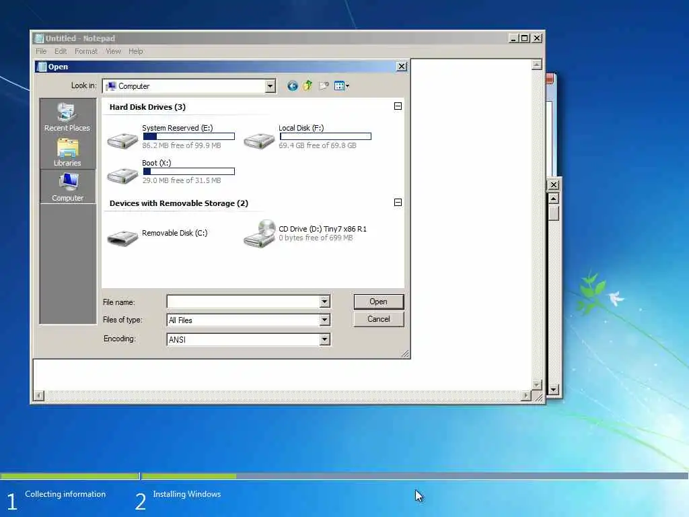Click Notepad vertical scrollbar down arrow
Image resolution: width=689 pixels, height=517 pixels.
[536, 384]
